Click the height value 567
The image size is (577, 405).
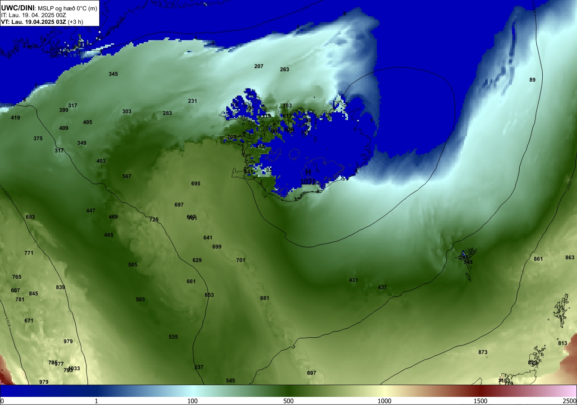click(127, 176)
